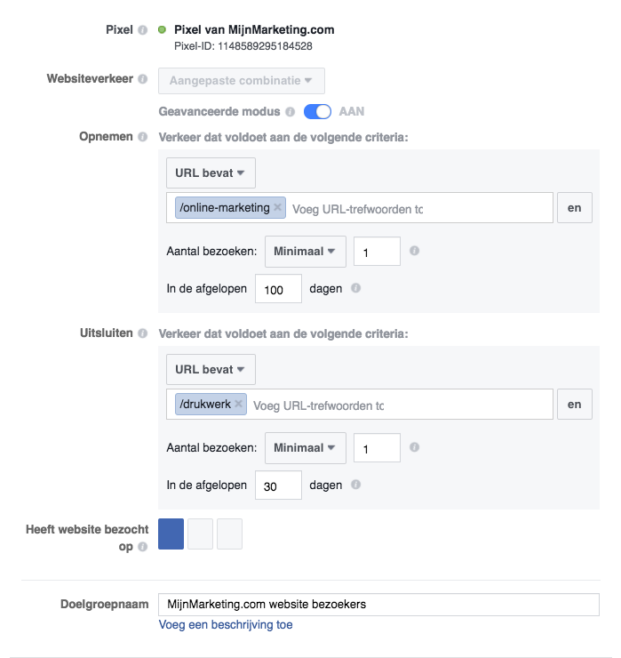Click info icon beside Heeft website bezocht op
The width and height of the screenshot is (621, 658).
(x=142, y=547)
